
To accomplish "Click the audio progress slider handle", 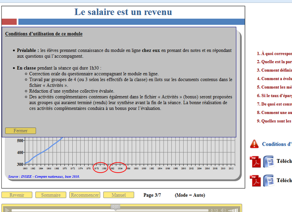I will pos(116,207).
